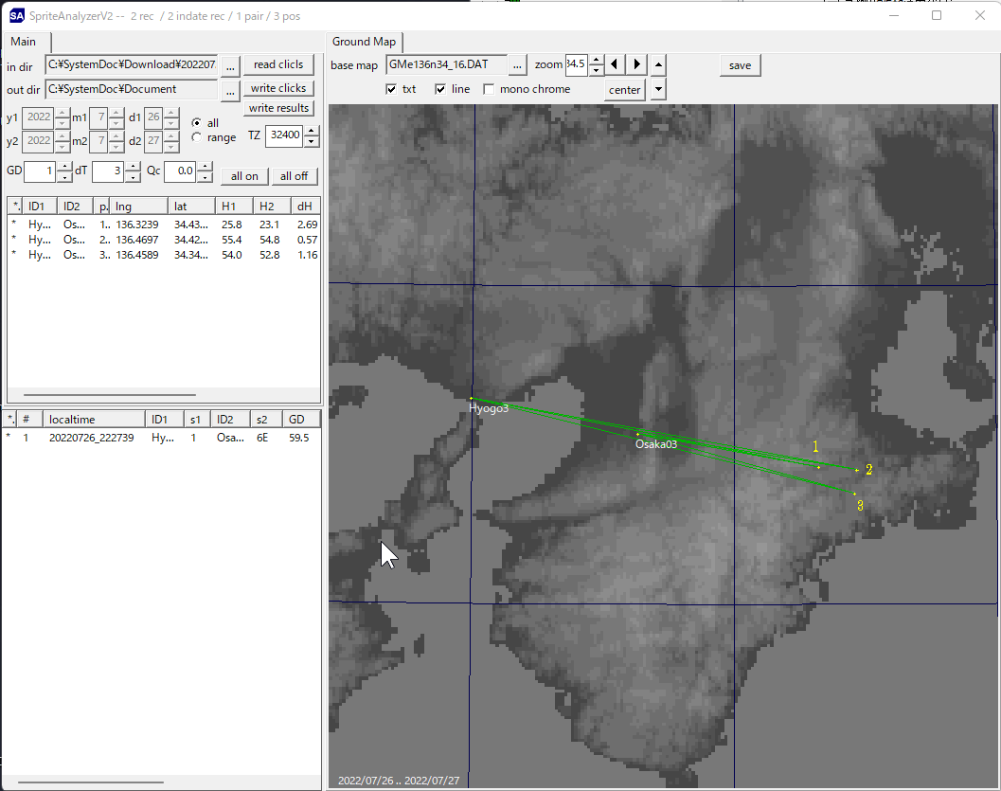Pan the map left with the arrow button
Image resolution: width=1001 pixels, height=791 pixels.
[x=616, y=64]
